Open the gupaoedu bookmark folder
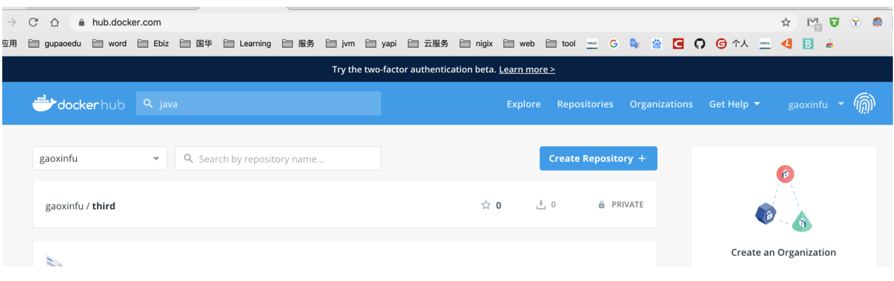Viewport: 894px width, 281px height. (x=55, y=44)
